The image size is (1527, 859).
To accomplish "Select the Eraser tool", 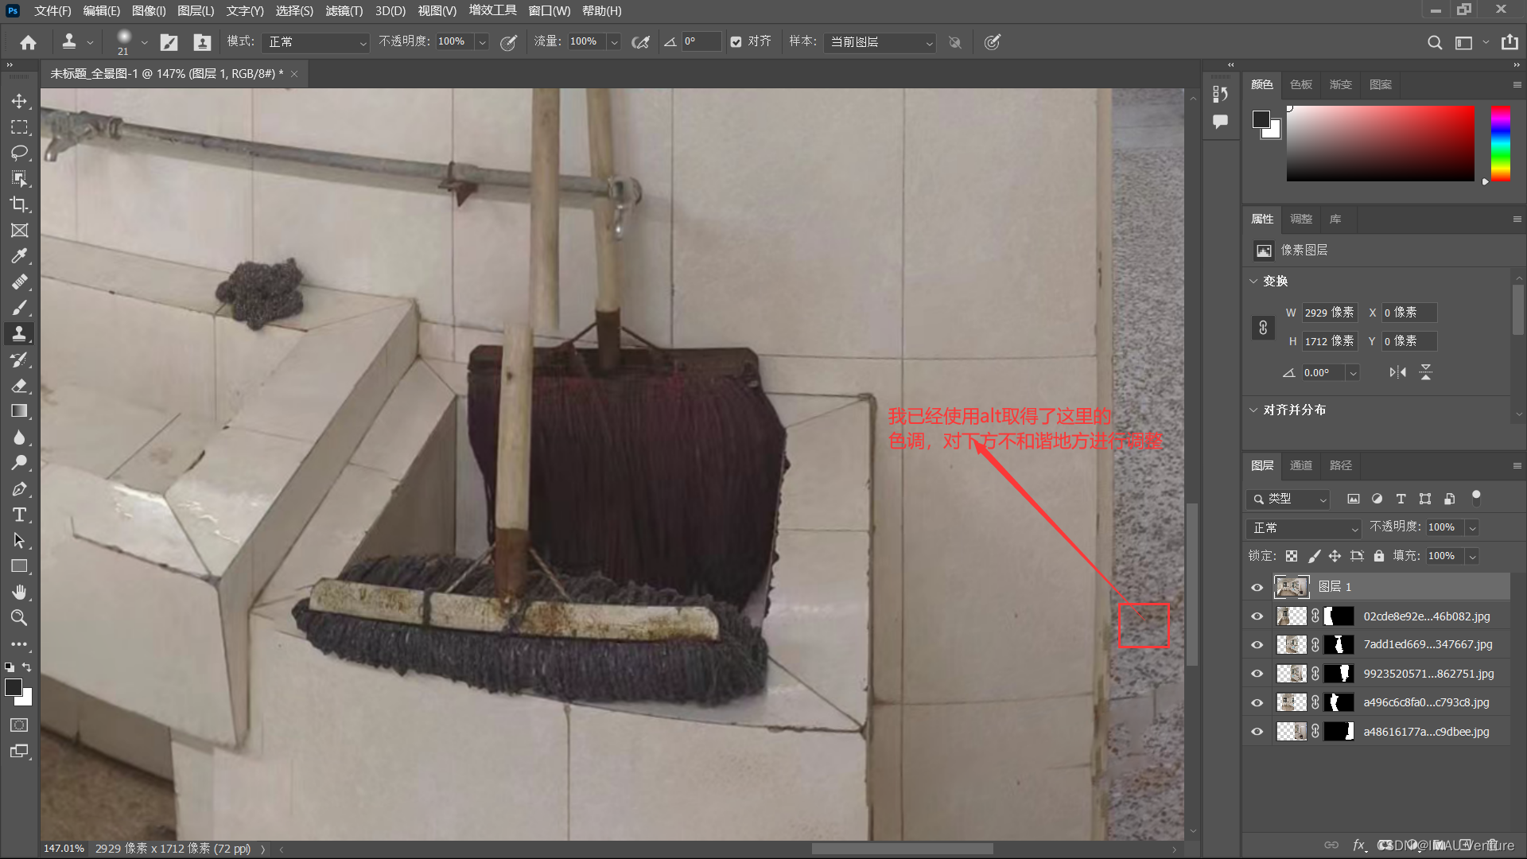I will pos(19,386).
